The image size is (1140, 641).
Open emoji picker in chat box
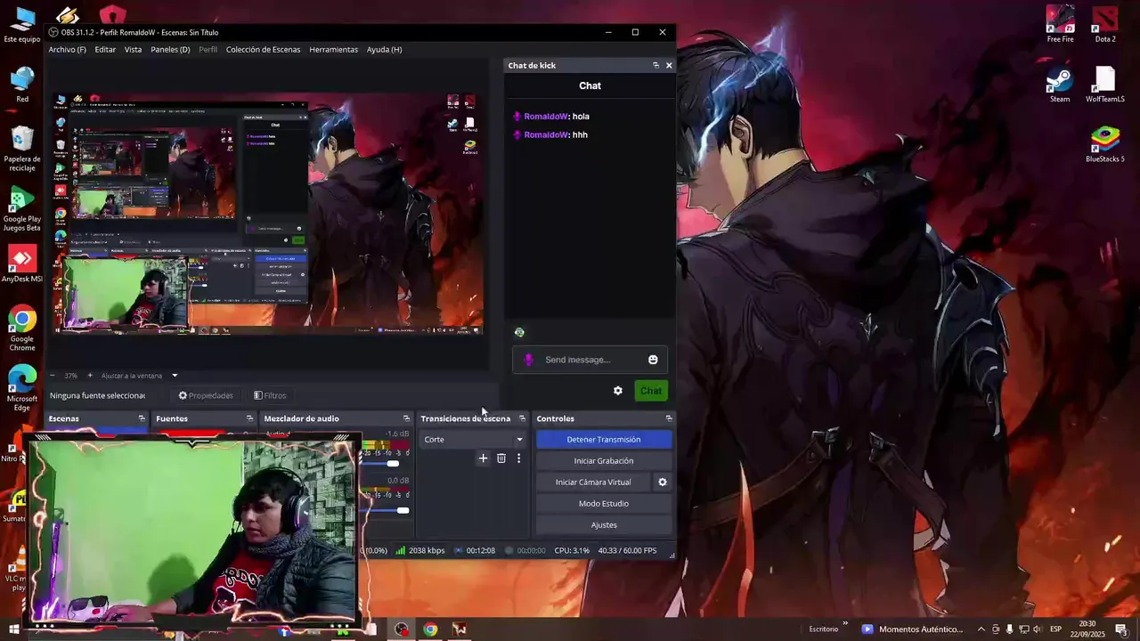point(653,360)
